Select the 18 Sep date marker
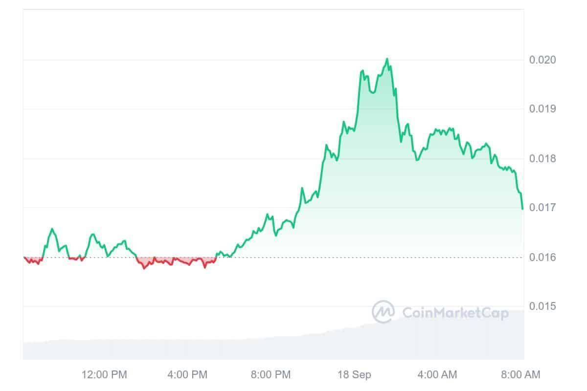The width and height of the screenshot is (587, 391). click(354, 375)
